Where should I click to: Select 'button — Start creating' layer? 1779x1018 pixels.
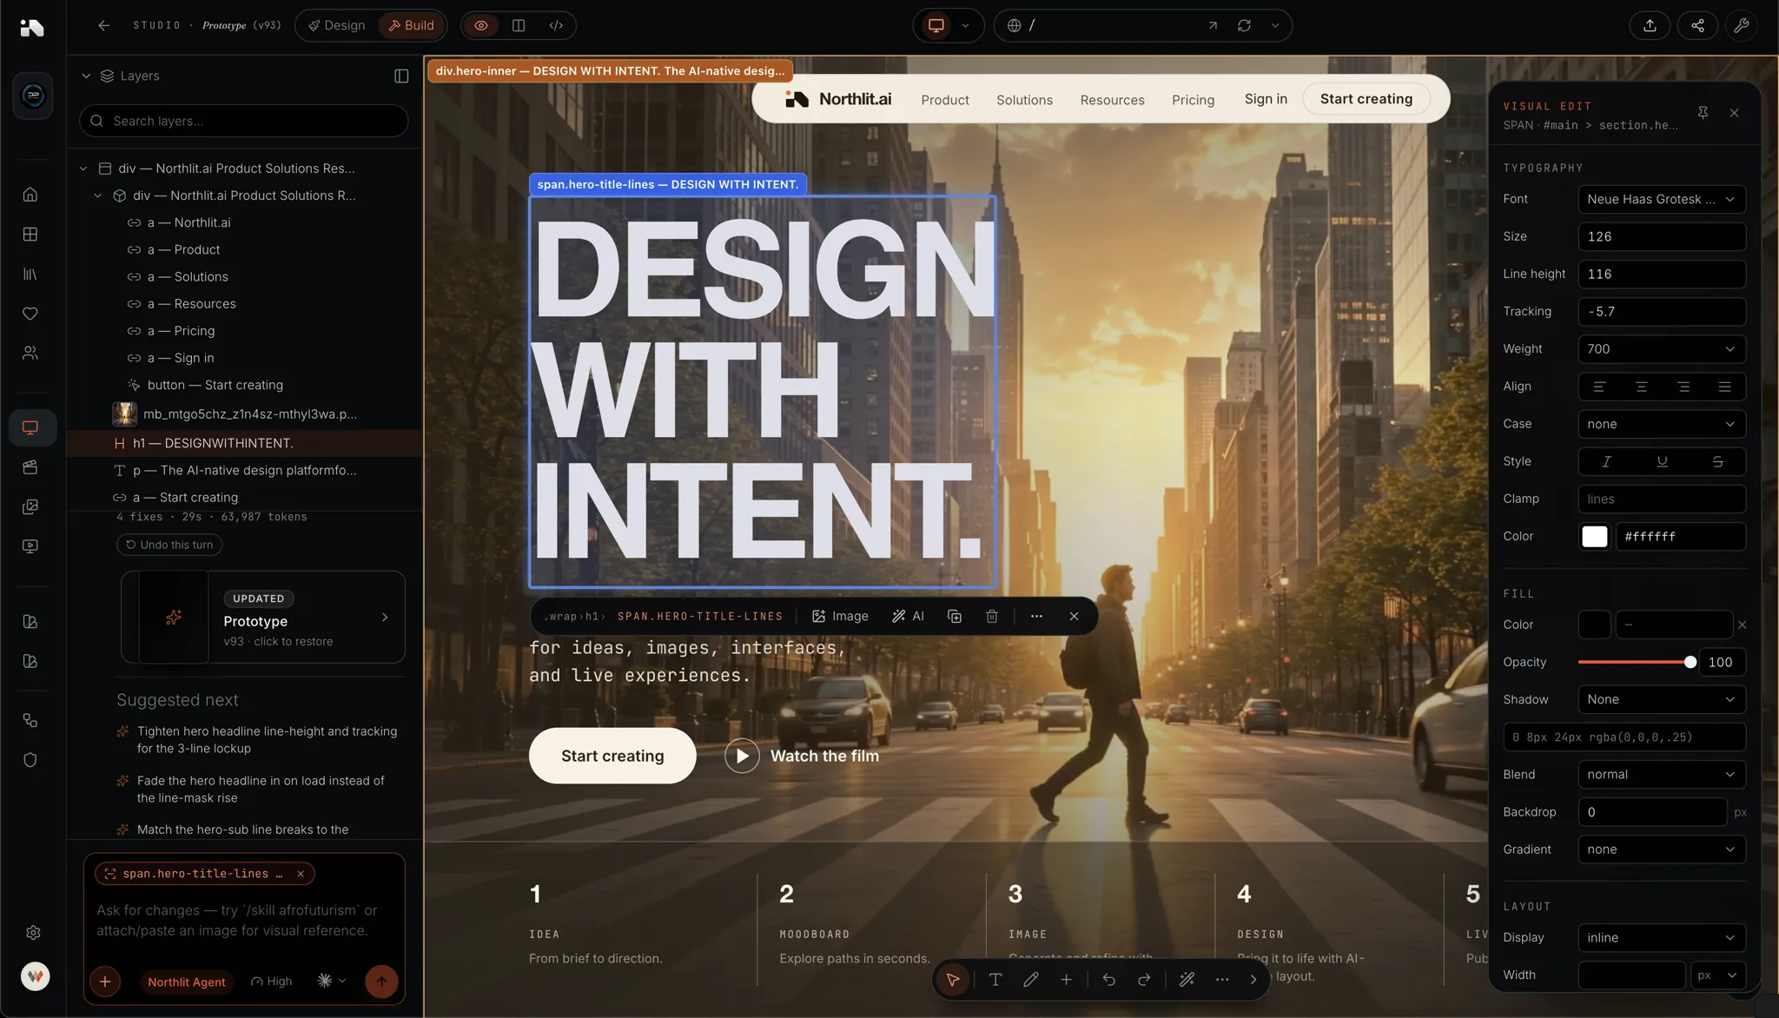pos(215,385)
